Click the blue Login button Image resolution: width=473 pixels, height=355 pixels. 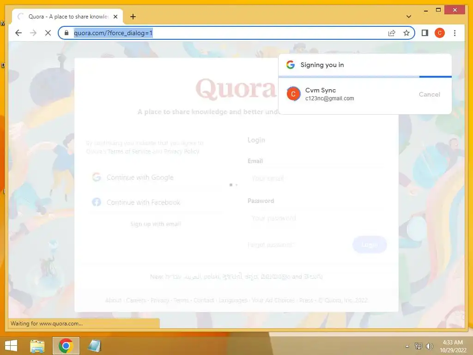[x=370, y=245]
